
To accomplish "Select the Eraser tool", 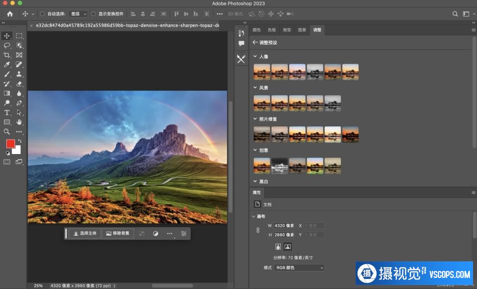I will pyautogui.click(x=19, y=84).
